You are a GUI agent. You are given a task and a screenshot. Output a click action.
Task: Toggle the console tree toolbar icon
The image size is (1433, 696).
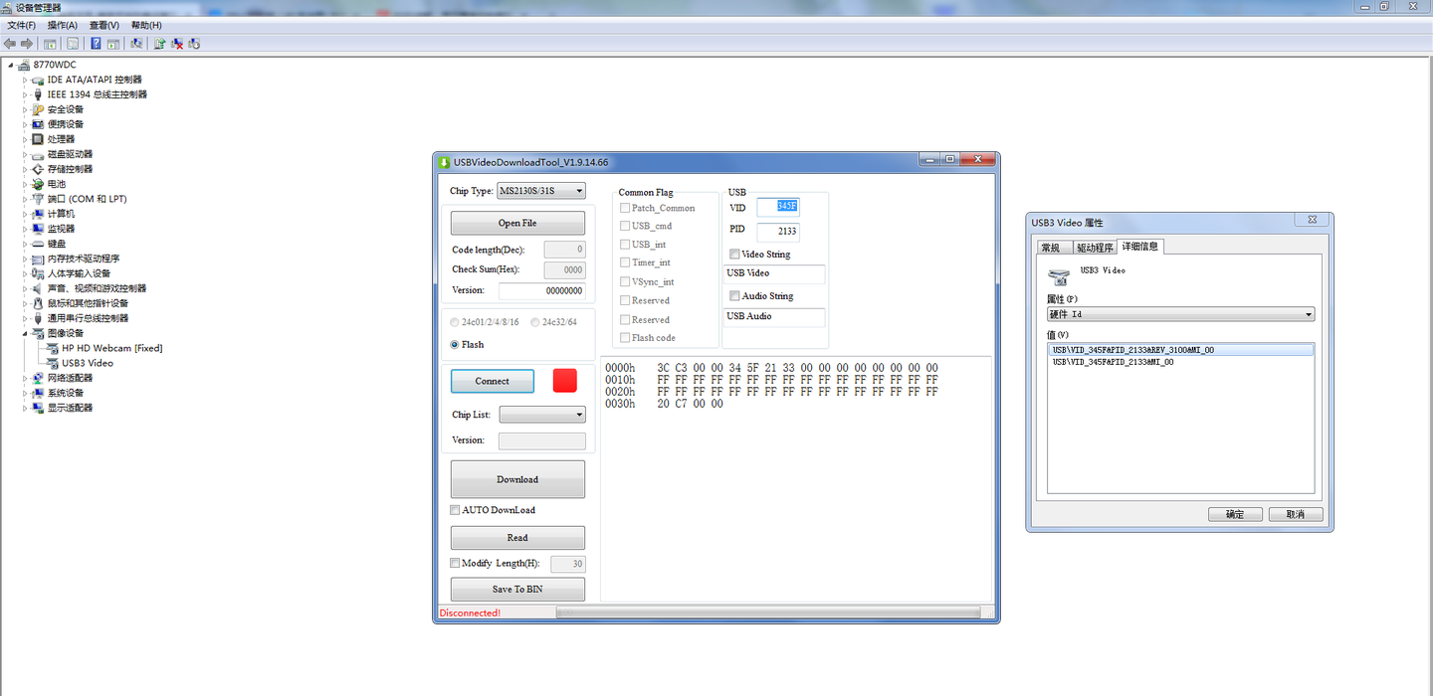pos(50,44)
